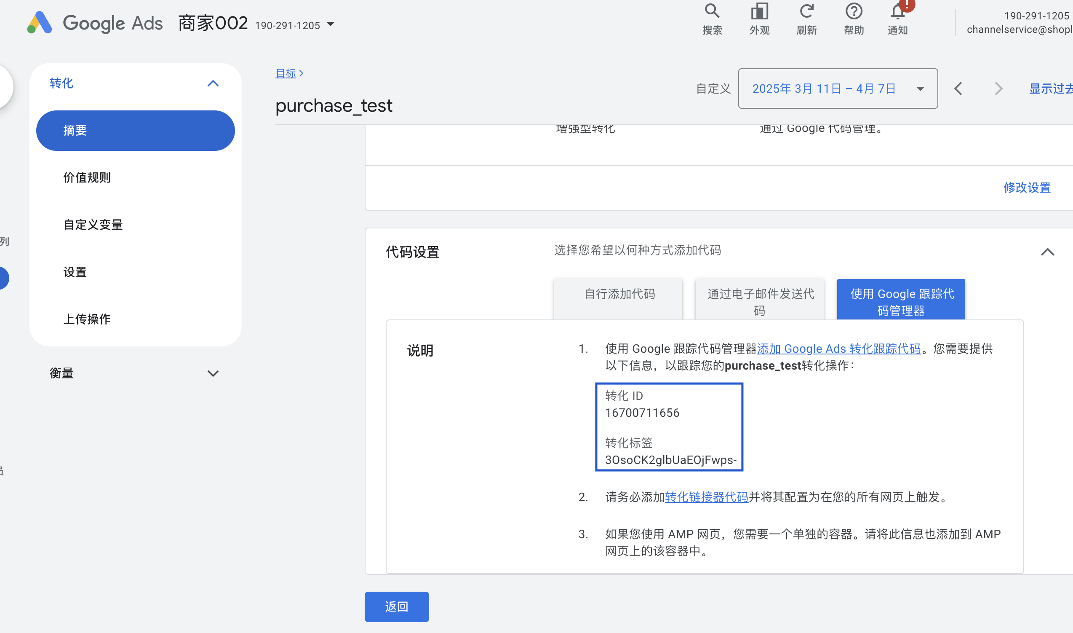
Task: Click the account email channelservice@shopl
Action: point(1020,30)
